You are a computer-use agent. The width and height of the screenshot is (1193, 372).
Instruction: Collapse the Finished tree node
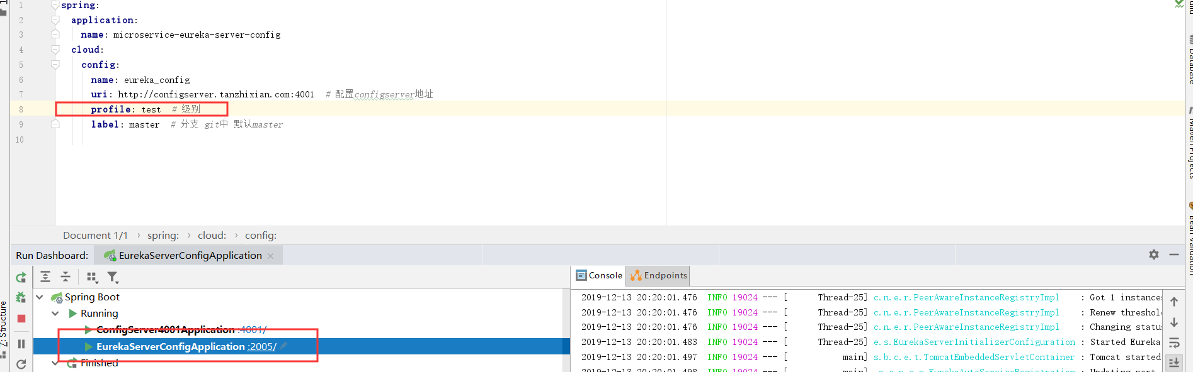(55, 363)
